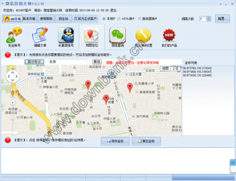Click the 退出 logout link

point(113,10)
